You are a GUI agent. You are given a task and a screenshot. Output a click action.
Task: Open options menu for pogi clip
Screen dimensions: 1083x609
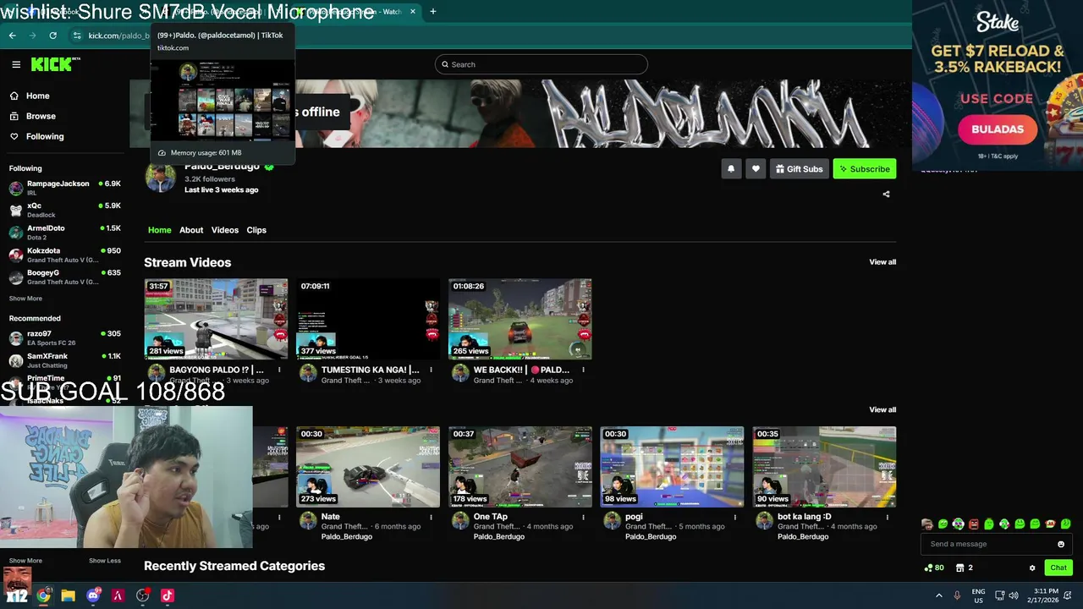click(x=735, y=517)
